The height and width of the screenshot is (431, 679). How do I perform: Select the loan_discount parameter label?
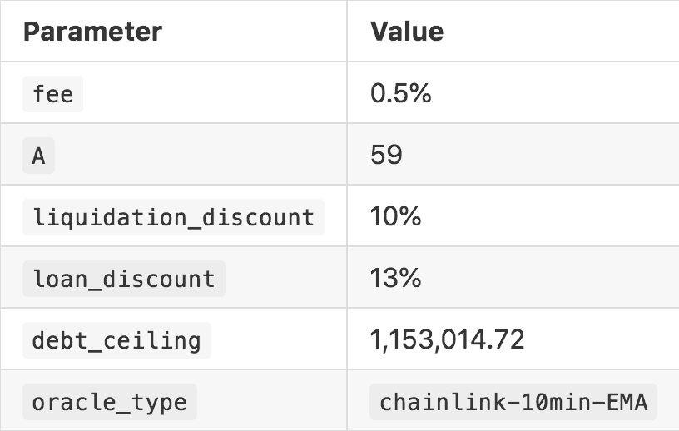click(124, 278)
